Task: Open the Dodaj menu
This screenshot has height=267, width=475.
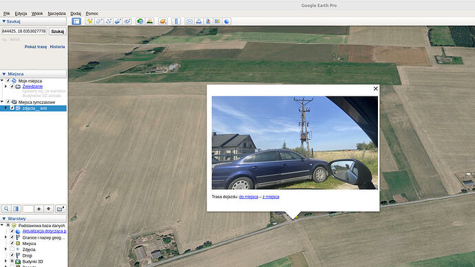Action: 76,14
